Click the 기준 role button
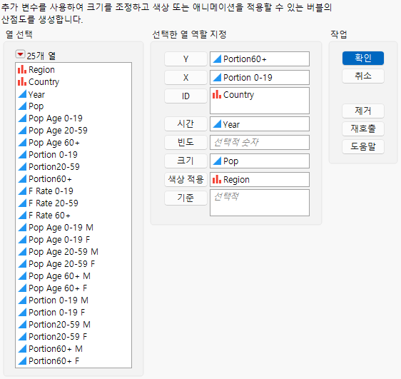Image resolution: width=401 pixels, height=379 pixels. [186, 198]
